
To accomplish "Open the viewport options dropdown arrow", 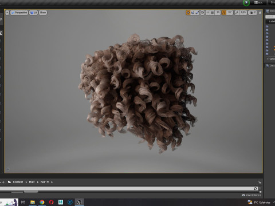I will [7, 13].
